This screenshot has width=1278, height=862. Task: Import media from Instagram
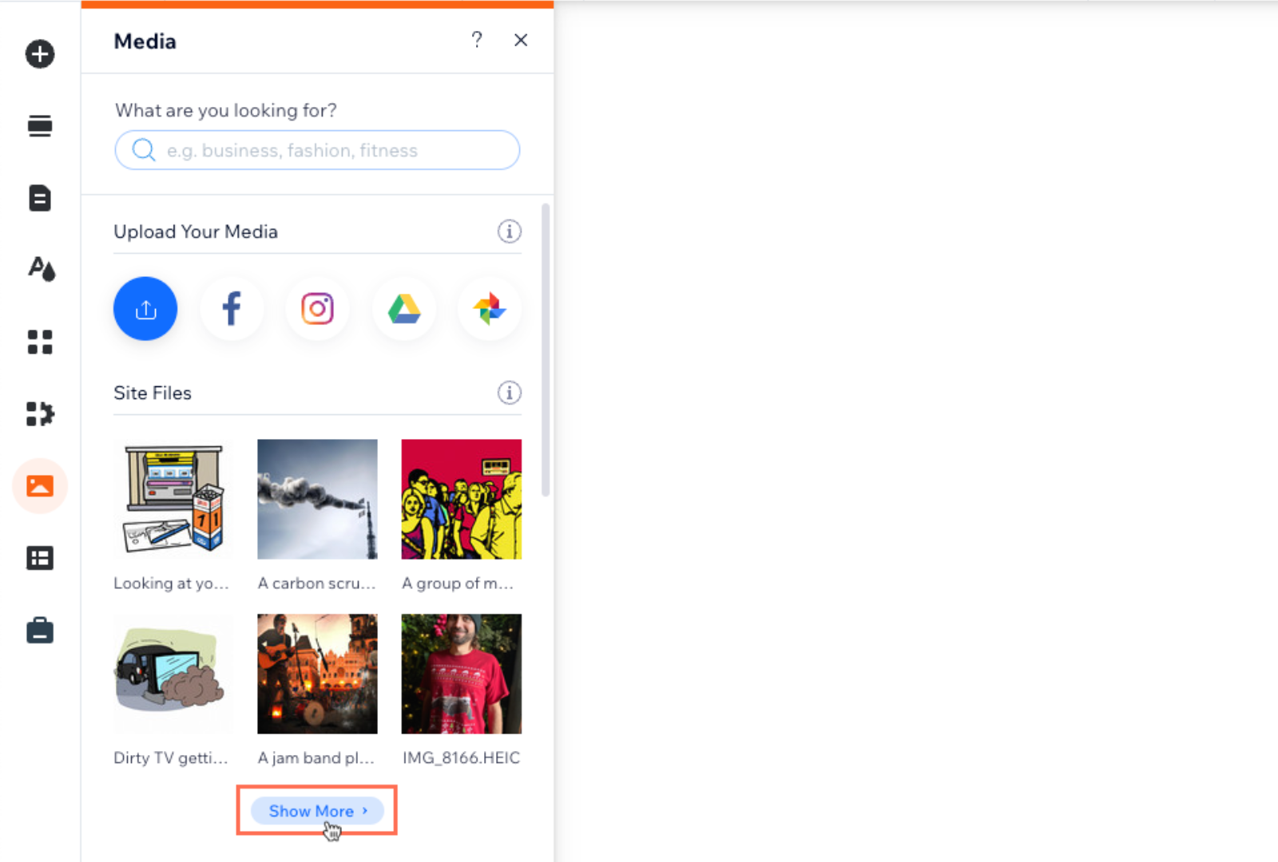click(x=318, y=309)
